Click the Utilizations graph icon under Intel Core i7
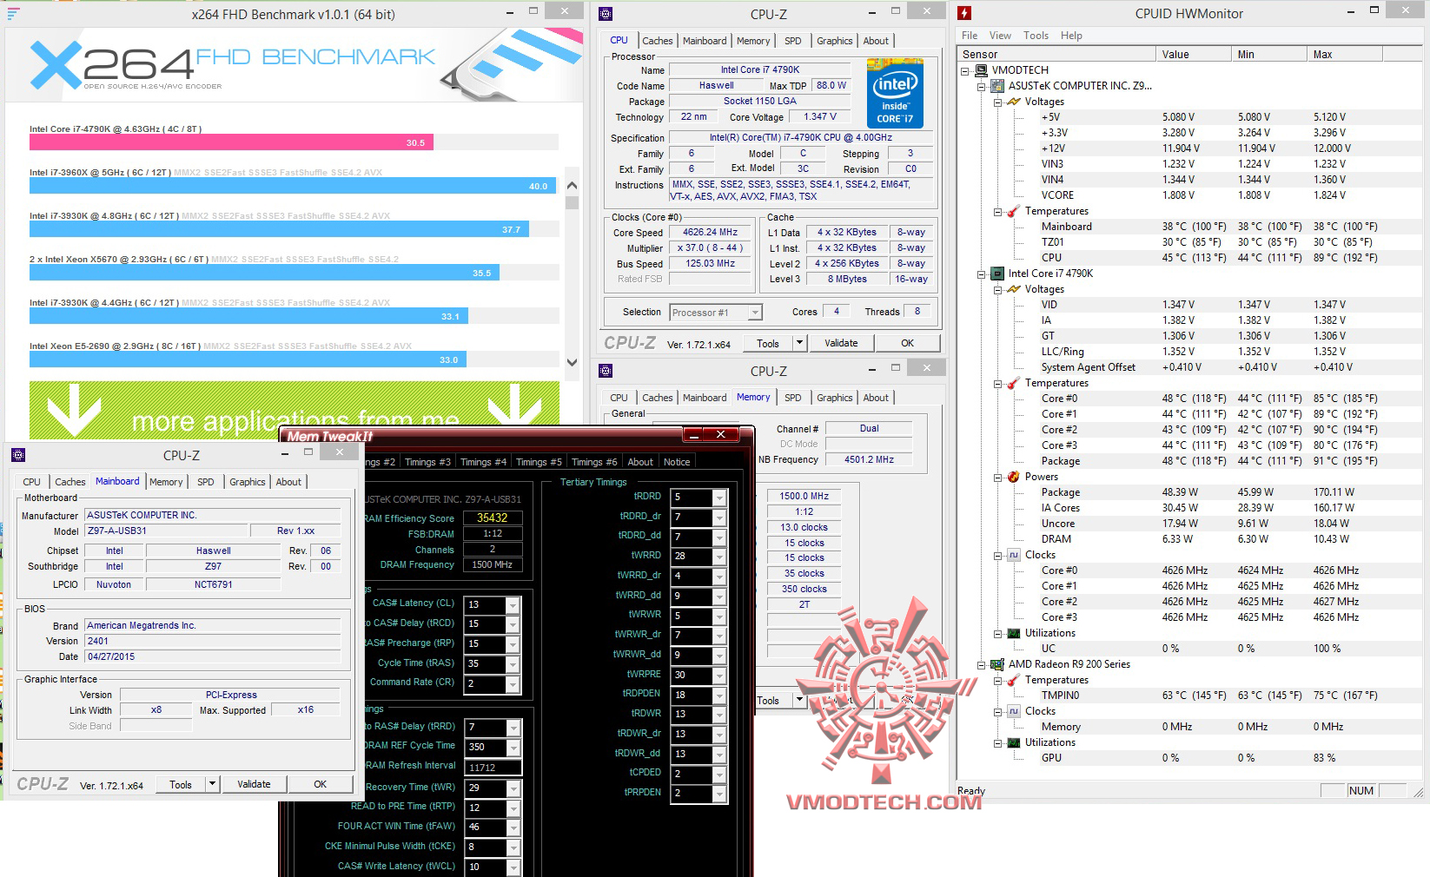This screenshot has width=1430, height=877. (1014, 633)
